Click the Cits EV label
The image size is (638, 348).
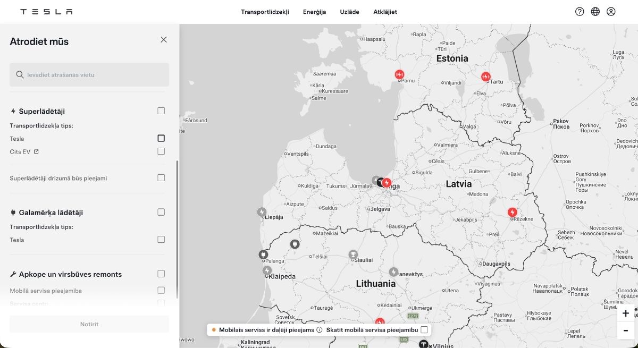tap(20, 152)
